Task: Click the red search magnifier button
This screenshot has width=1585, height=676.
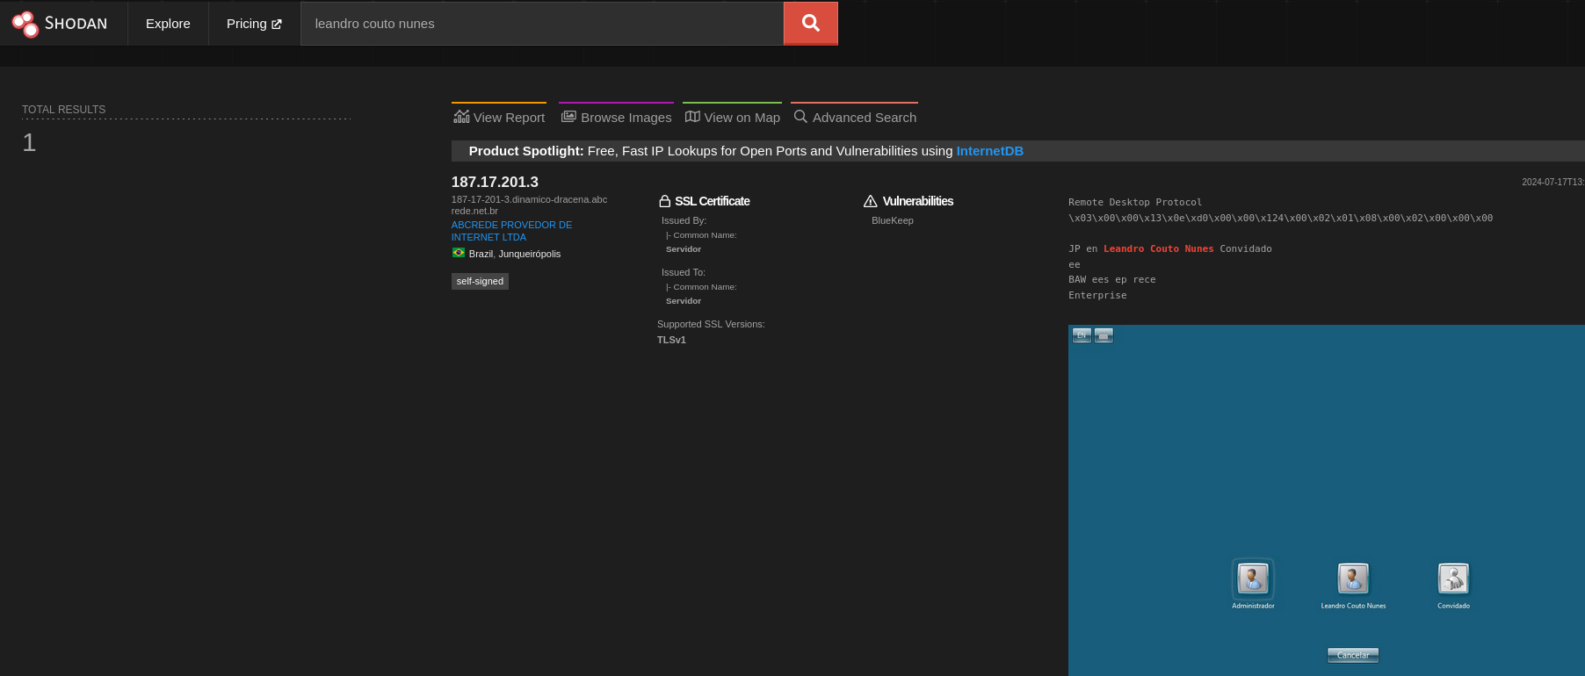Action: pyautogui.click(x=811, y=24)
